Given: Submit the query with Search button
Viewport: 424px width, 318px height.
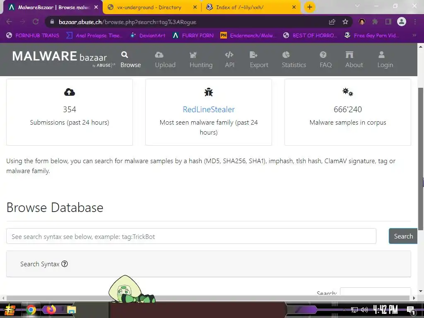Looking at the screenshot, I should tap(403, 236).
